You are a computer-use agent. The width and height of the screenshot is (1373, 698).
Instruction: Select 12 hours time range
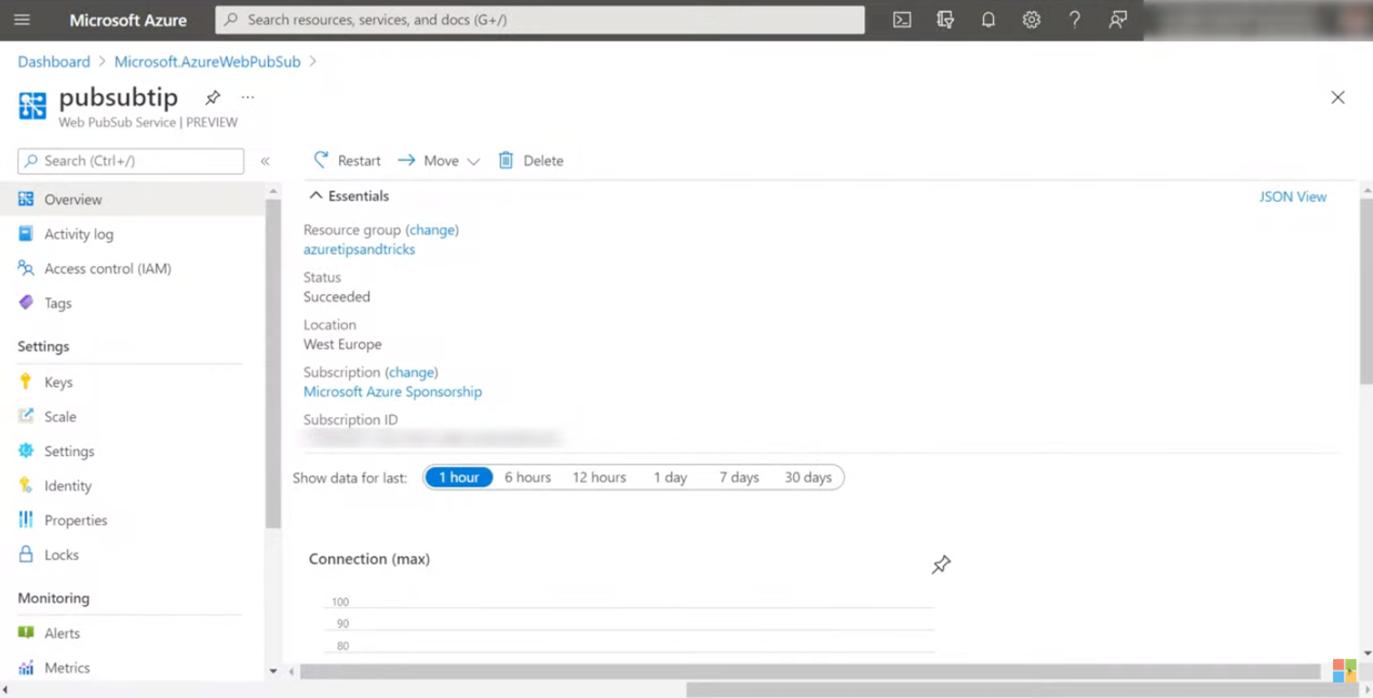click(x=599, y=477)
